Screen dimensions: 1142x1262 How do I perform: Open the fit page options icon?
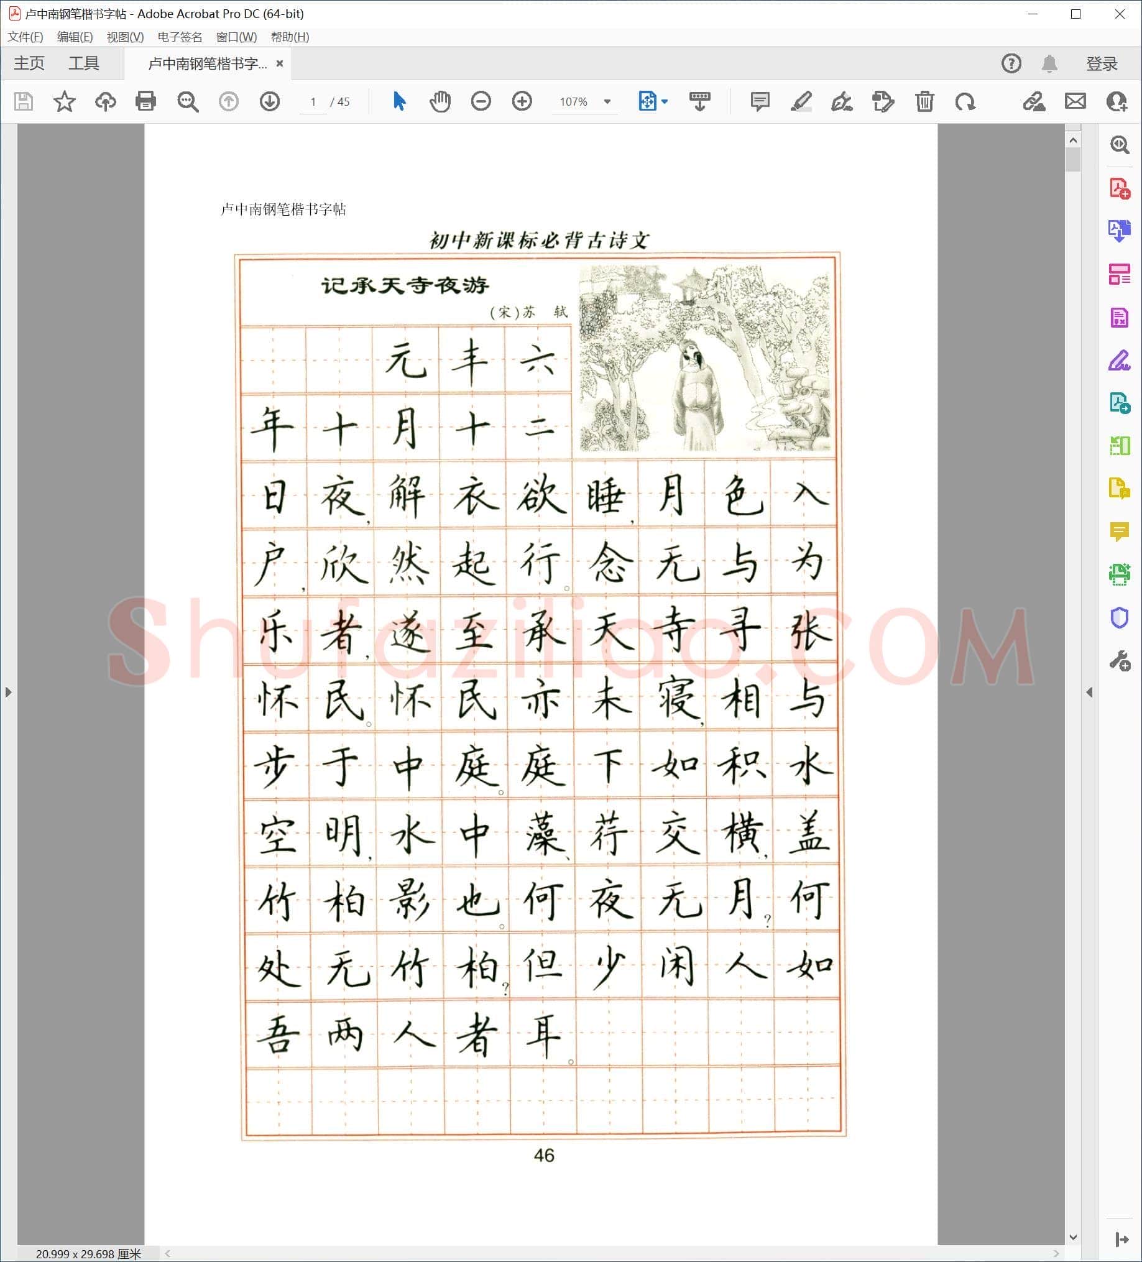(x=647, y=101)
